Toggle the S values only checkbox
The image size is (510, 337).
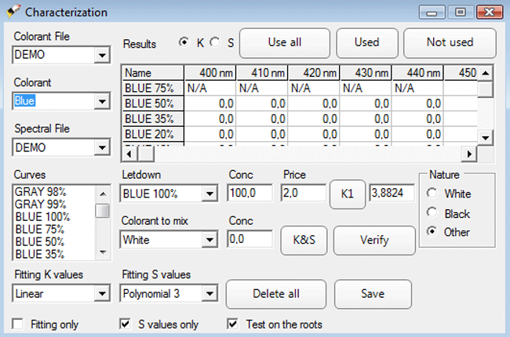125,324
